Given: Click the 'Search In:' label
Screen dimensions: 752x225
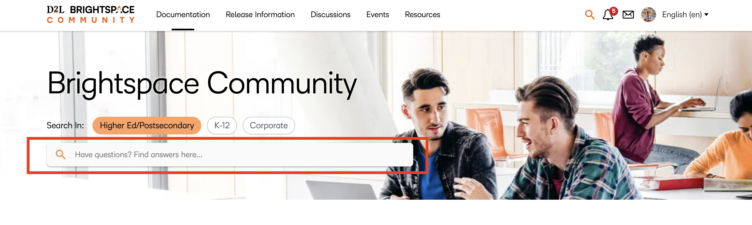Looking at the screenshot, I should click(65, 126).
